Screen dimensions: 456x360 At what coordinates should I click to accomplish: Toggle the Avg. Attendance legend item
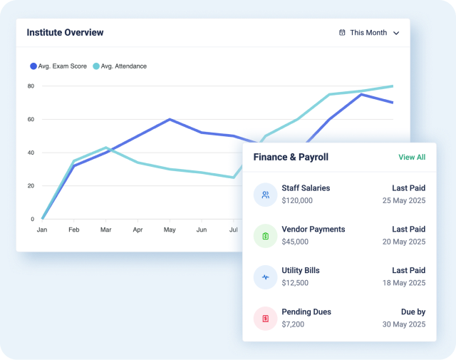click(120, 66)
